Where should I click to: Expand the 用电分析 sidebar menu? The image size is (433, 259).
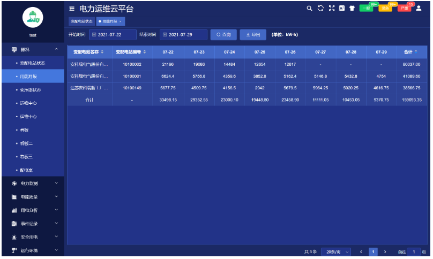[x=32, y=210]
